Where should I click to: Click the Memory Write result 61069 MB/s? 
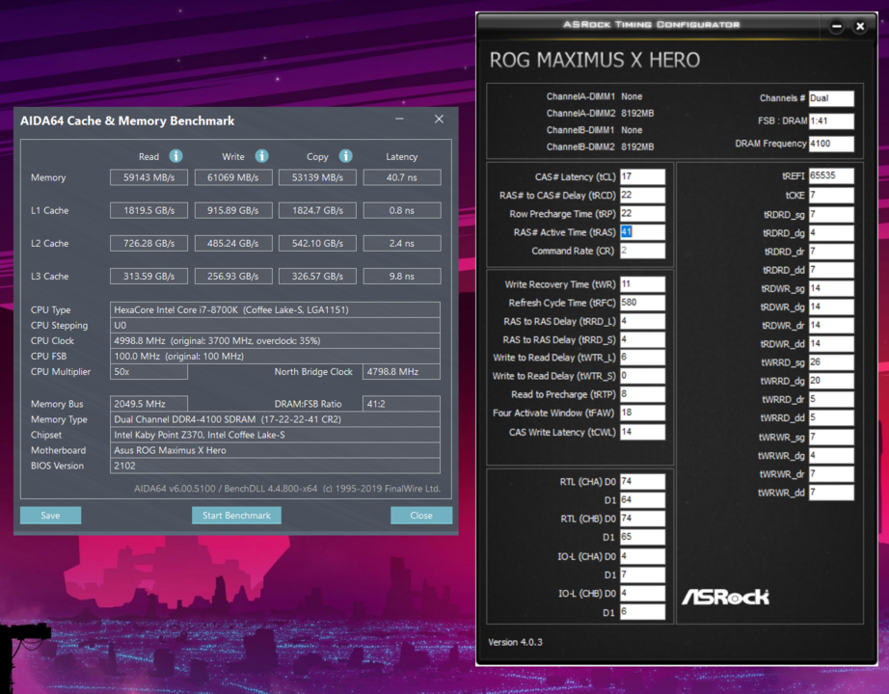pyautogui.click(x=233, y=177)
